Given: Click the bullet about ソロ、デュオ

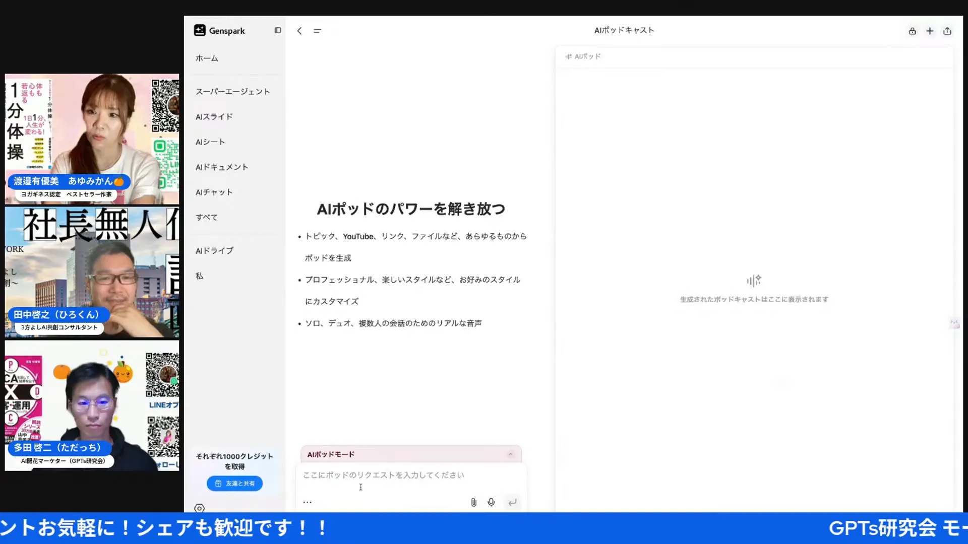Looking at the screenshot, I should (x=393, y=323).
